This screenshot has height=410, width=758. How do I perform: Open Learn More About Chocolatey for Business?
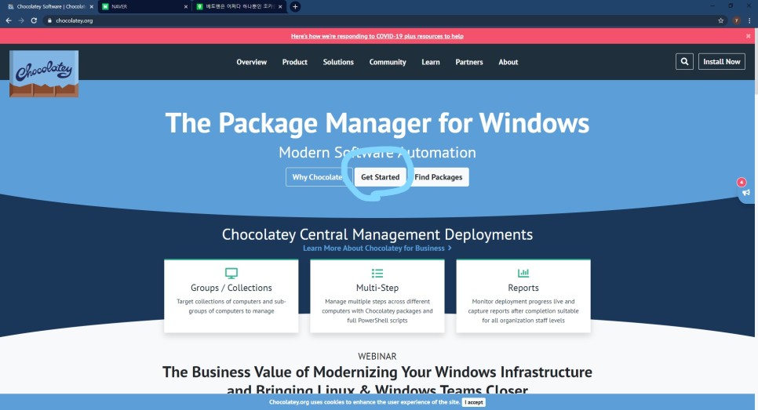[377, 249]
